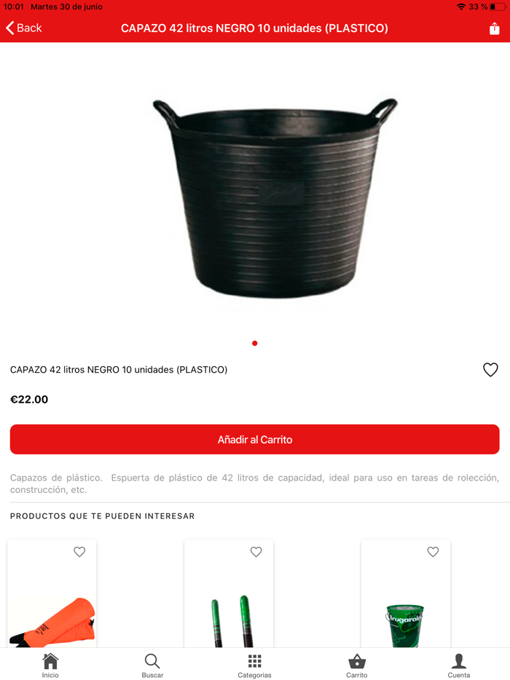Image resolution: width=510 pixels, height=680 pixels.
Task: Favorite the CAPAZO 42 litros product heart
Action: click(x=490, y=370)
